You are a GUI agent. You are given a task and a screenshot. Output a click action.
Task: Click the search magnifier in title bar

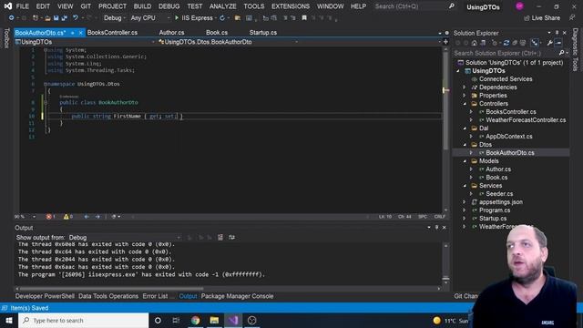(452, 6)
